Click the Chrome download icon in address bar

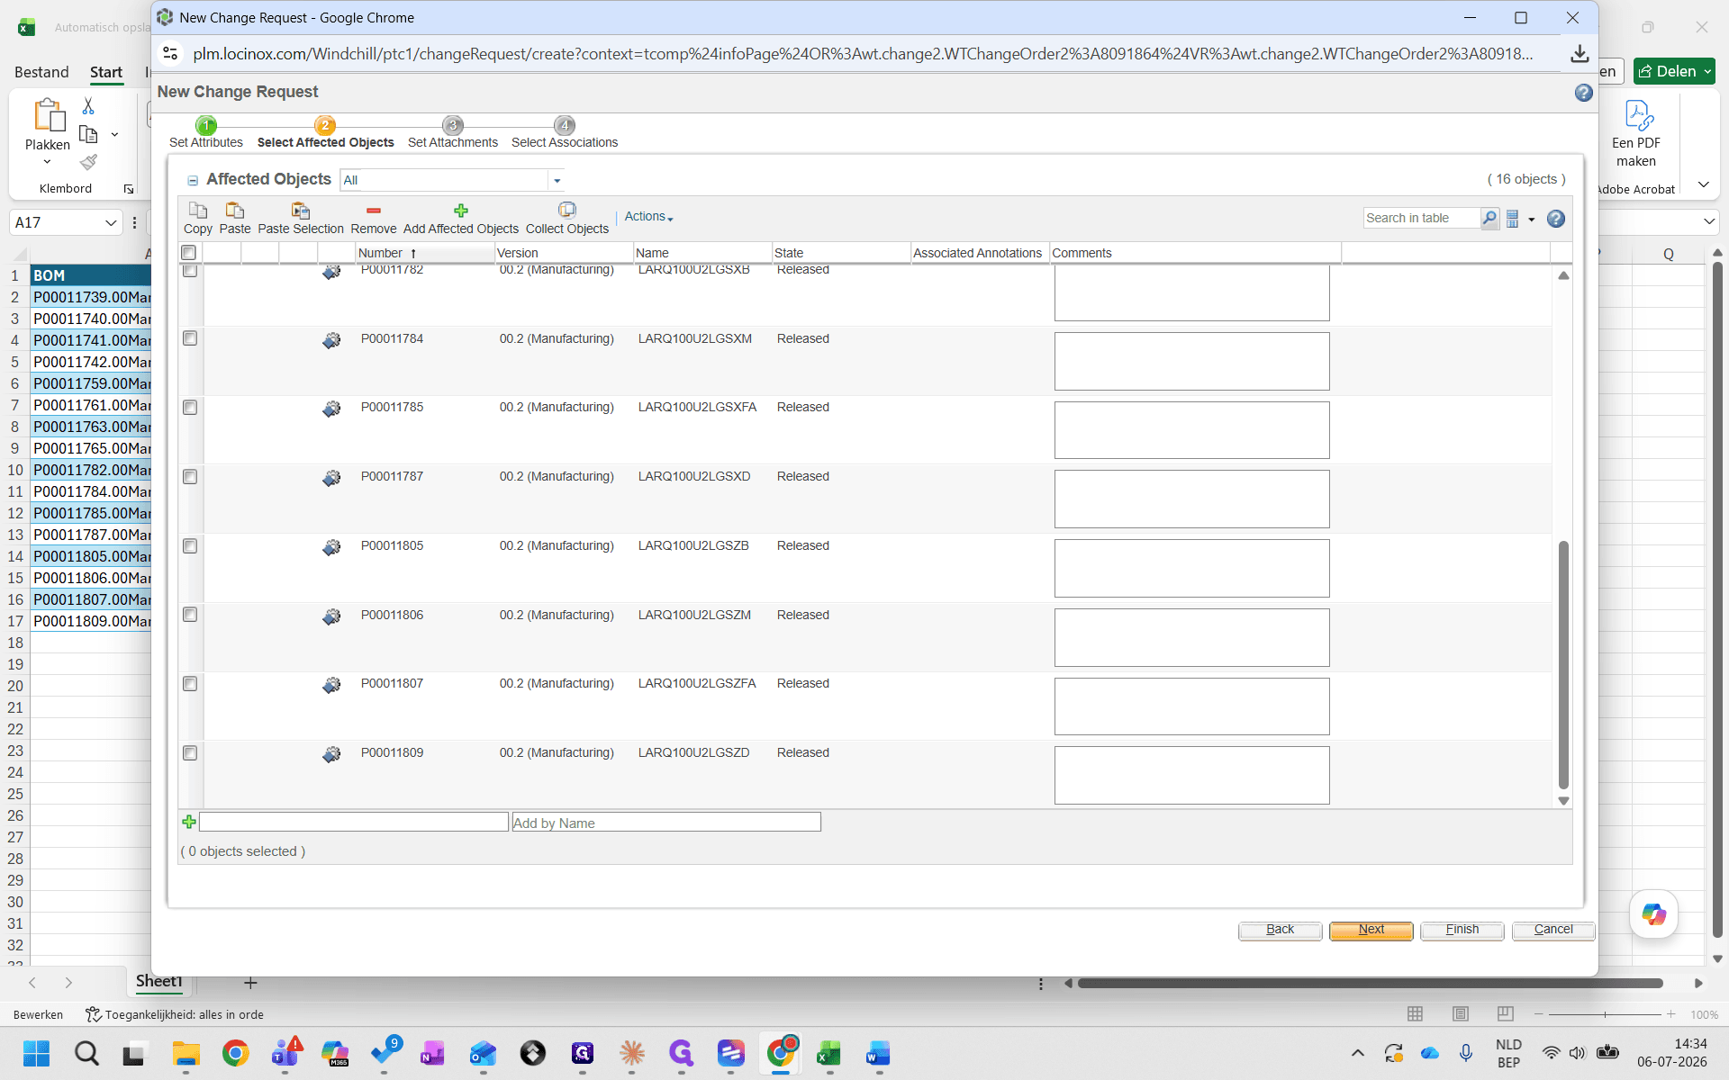coord(1580,54)
